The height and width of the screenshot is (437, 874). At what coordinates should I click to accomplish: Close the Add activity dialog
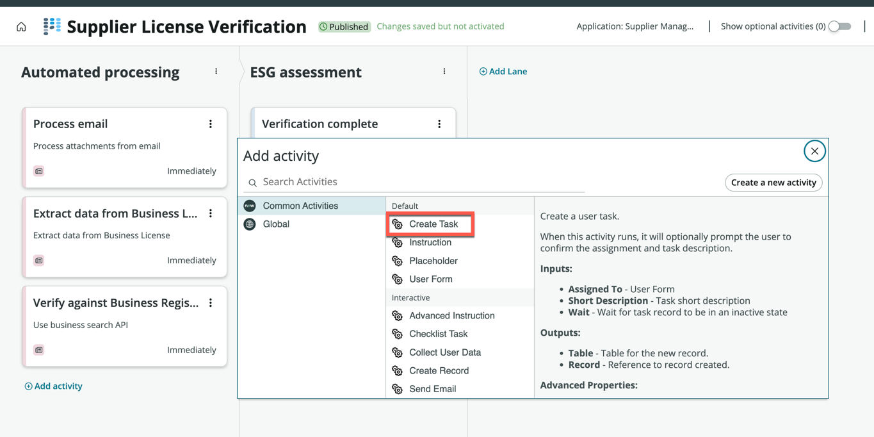pyautogui.click(x=814, y=151)
